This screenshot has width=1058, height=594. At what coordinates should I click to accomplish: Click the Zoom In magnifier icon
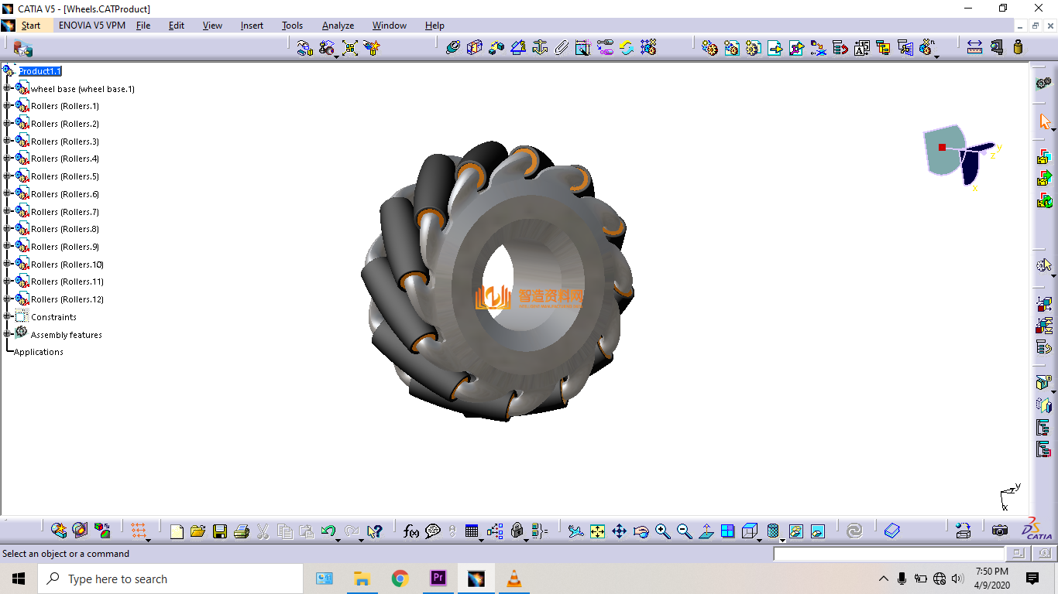pos(662,531)
